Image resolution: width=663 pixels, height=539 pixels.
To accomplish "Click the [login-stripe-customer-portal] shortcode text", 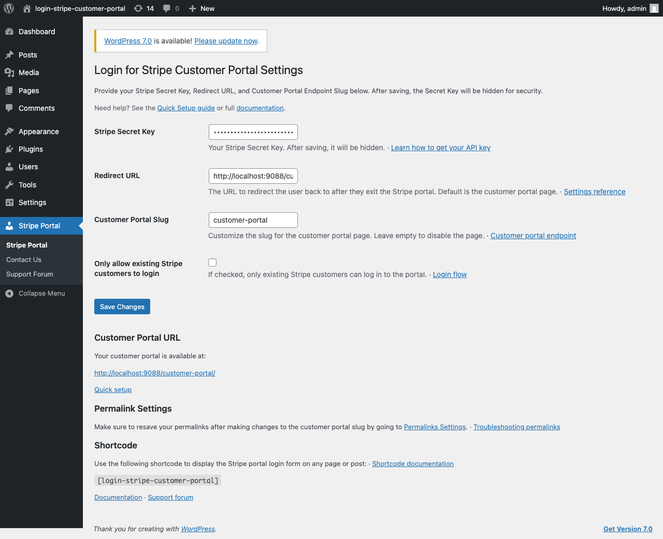I will click(x=158, y=480).
